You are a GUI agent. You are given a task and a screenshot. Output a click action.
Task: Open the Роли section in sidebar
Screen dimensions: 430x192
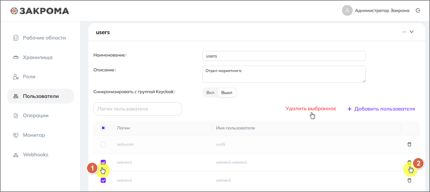coord(29,77)
